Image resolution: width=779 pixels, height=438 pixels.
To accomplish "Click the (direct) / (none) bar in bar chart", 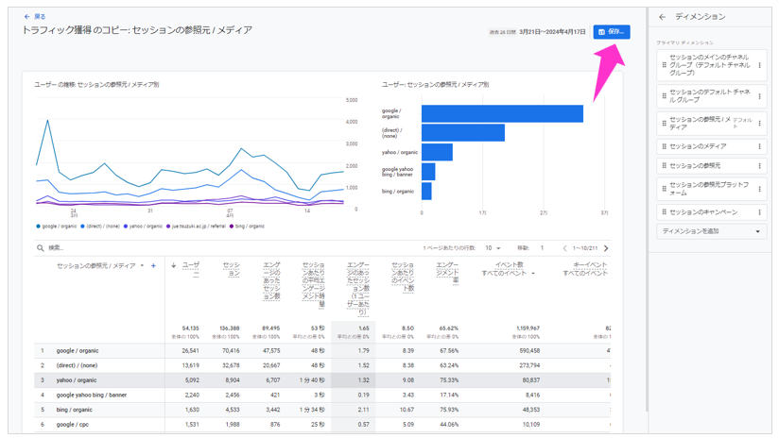I will (x=463, y=133).
